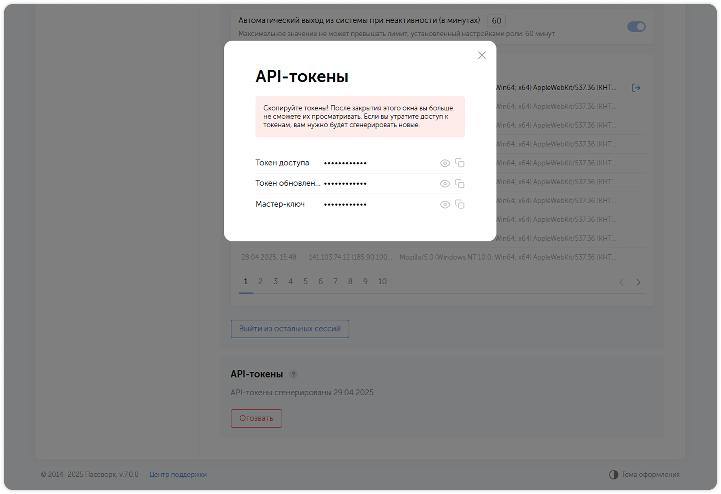Go to sessions page 7
The image size is (721, 494).
pos(335,282)
